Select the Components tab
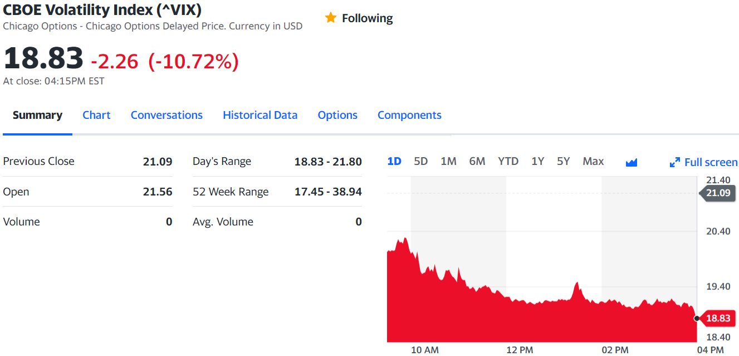739x356 pixels. point(409,115)
